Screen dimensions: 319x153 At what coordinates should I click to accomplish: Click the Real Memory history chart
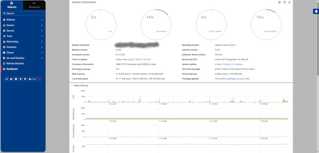point(187,114)
